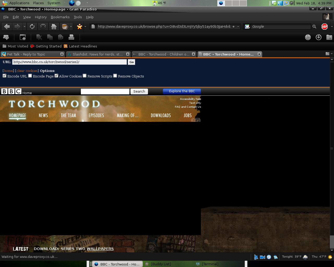This screenshot has height=267, width=334.
Task: Click the coffee cup toolbar icon
Action: point(64,27)
